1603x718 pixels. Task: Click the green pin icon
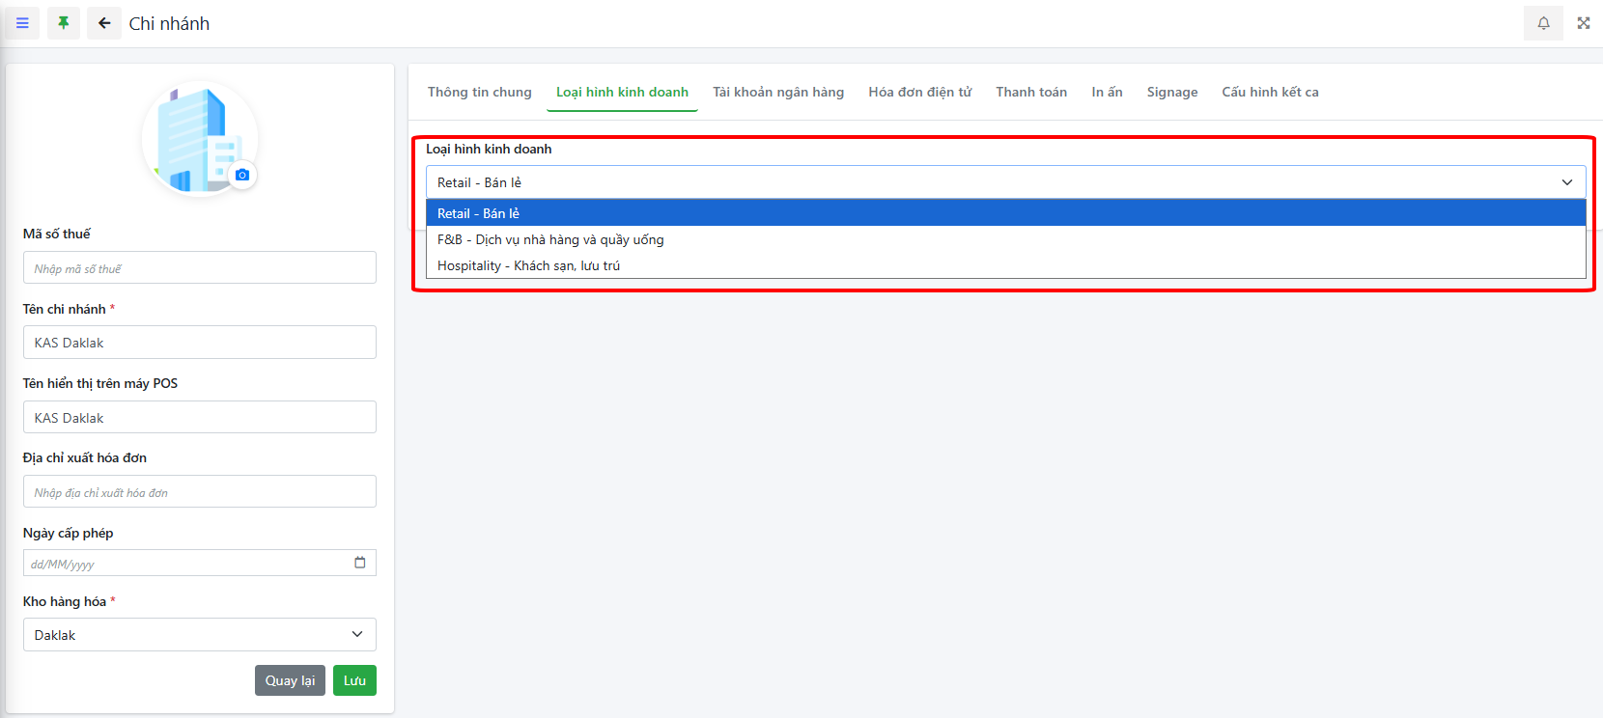pyautogui.click(x=64, y=23)
